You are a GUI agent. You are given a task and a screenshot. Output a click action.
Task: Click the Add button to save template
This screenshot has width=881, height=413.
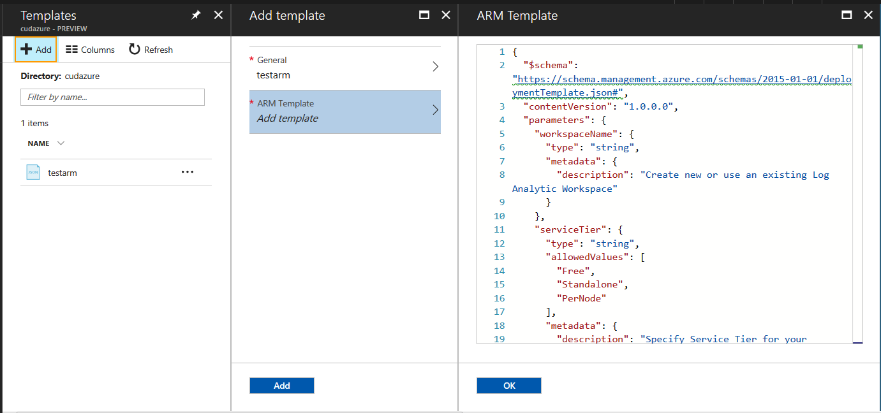281,385
